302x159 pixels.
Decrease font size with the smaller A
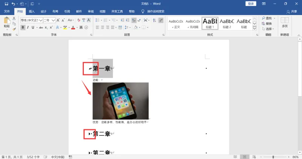click(63, 20)
